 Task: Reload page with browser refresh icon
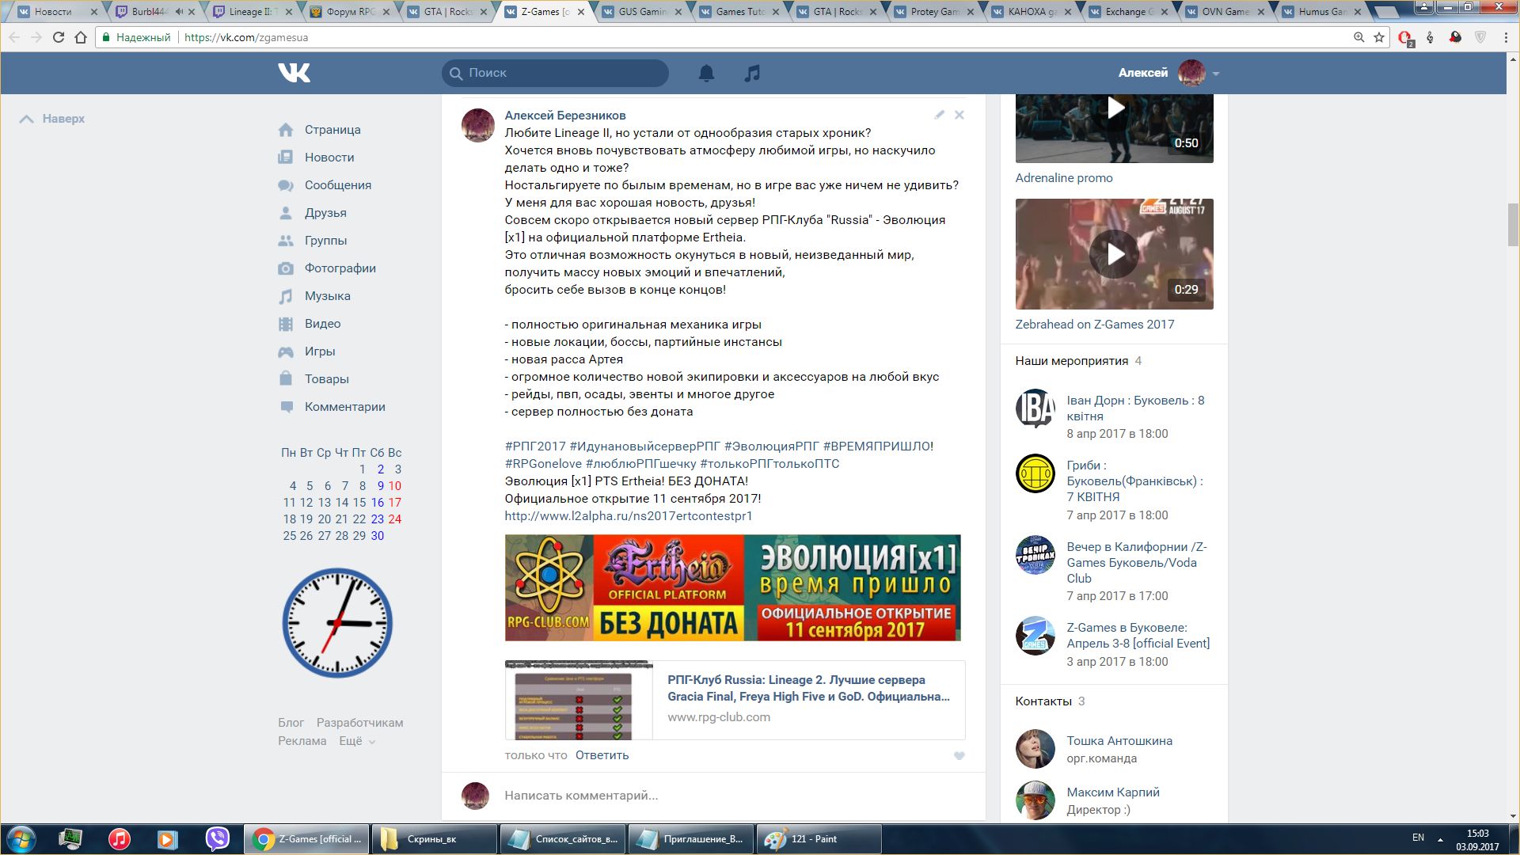pos(58,37)
